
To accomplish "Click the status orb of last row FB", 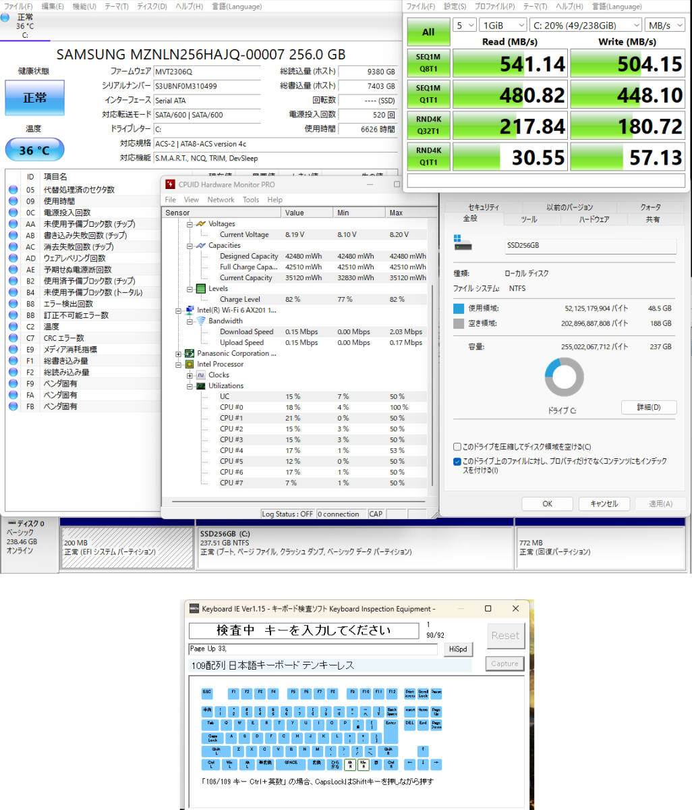I will pyautogui.click(x=13, y=406).
